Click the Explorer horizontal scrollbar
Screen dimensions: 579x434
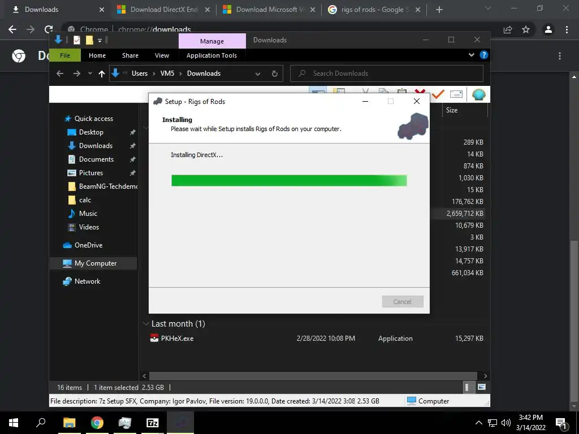coord(314,376)
